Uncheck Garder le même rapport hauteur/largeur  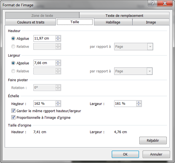click(13, 111)
